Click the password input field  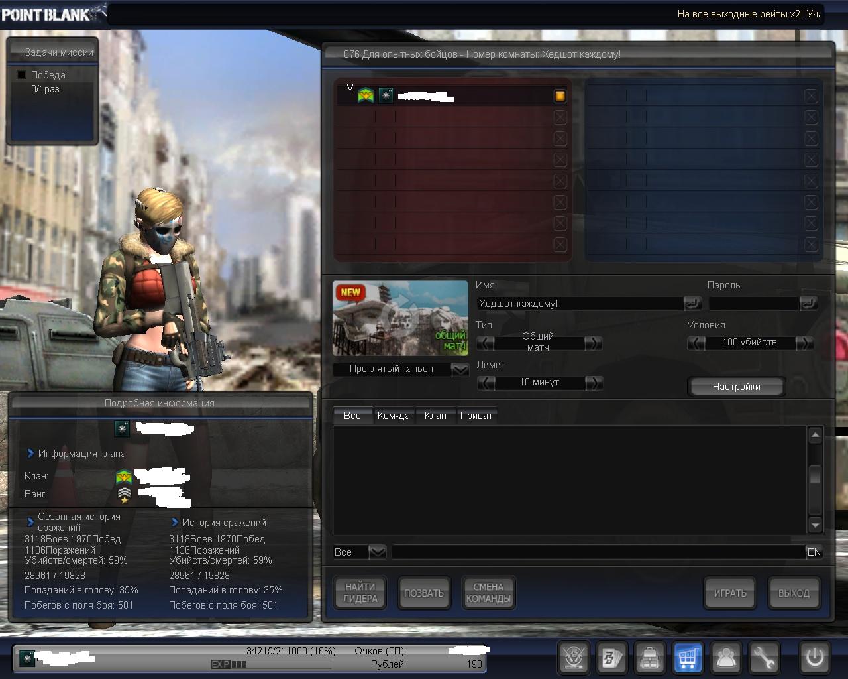(x=753, y=304)
